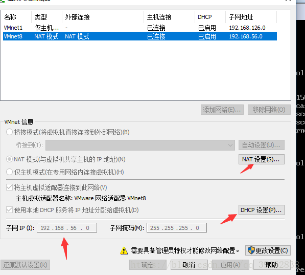Screen dimensions: 305x275
Task: Click subnet address 192.168.56.0 in list
Action: pyautogui.click(x=246, y=36)
